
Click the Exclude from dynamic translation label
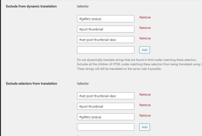pyautogui.click(x=31, y=6)
